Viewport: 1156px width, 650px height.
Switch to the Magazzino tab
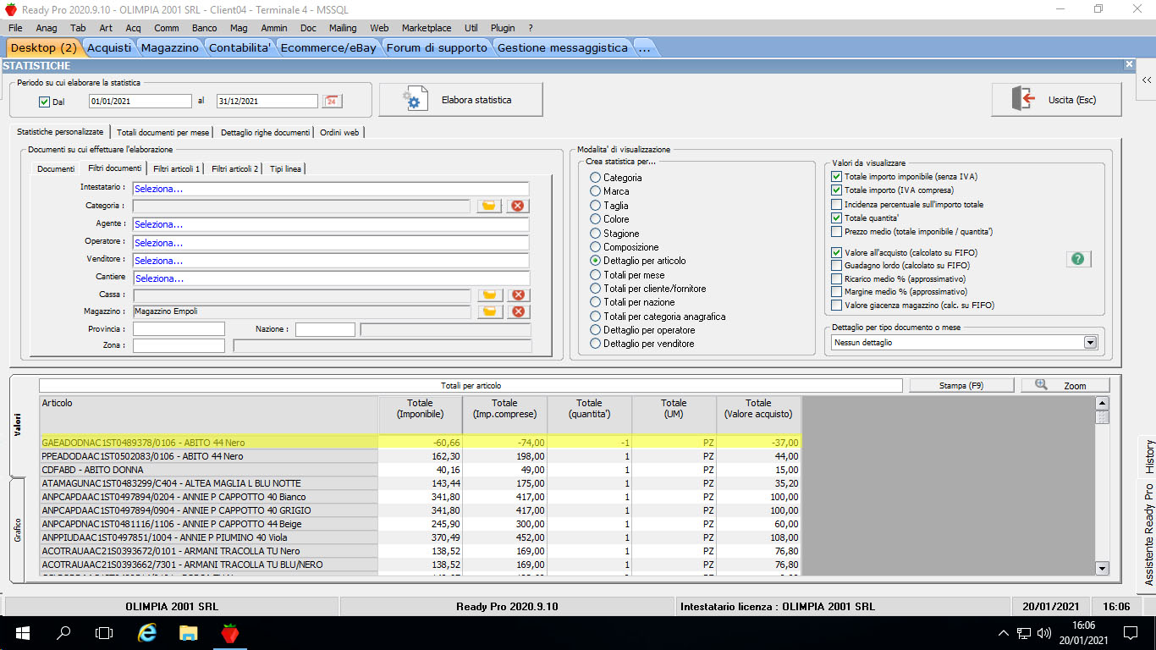pos(170,48)
